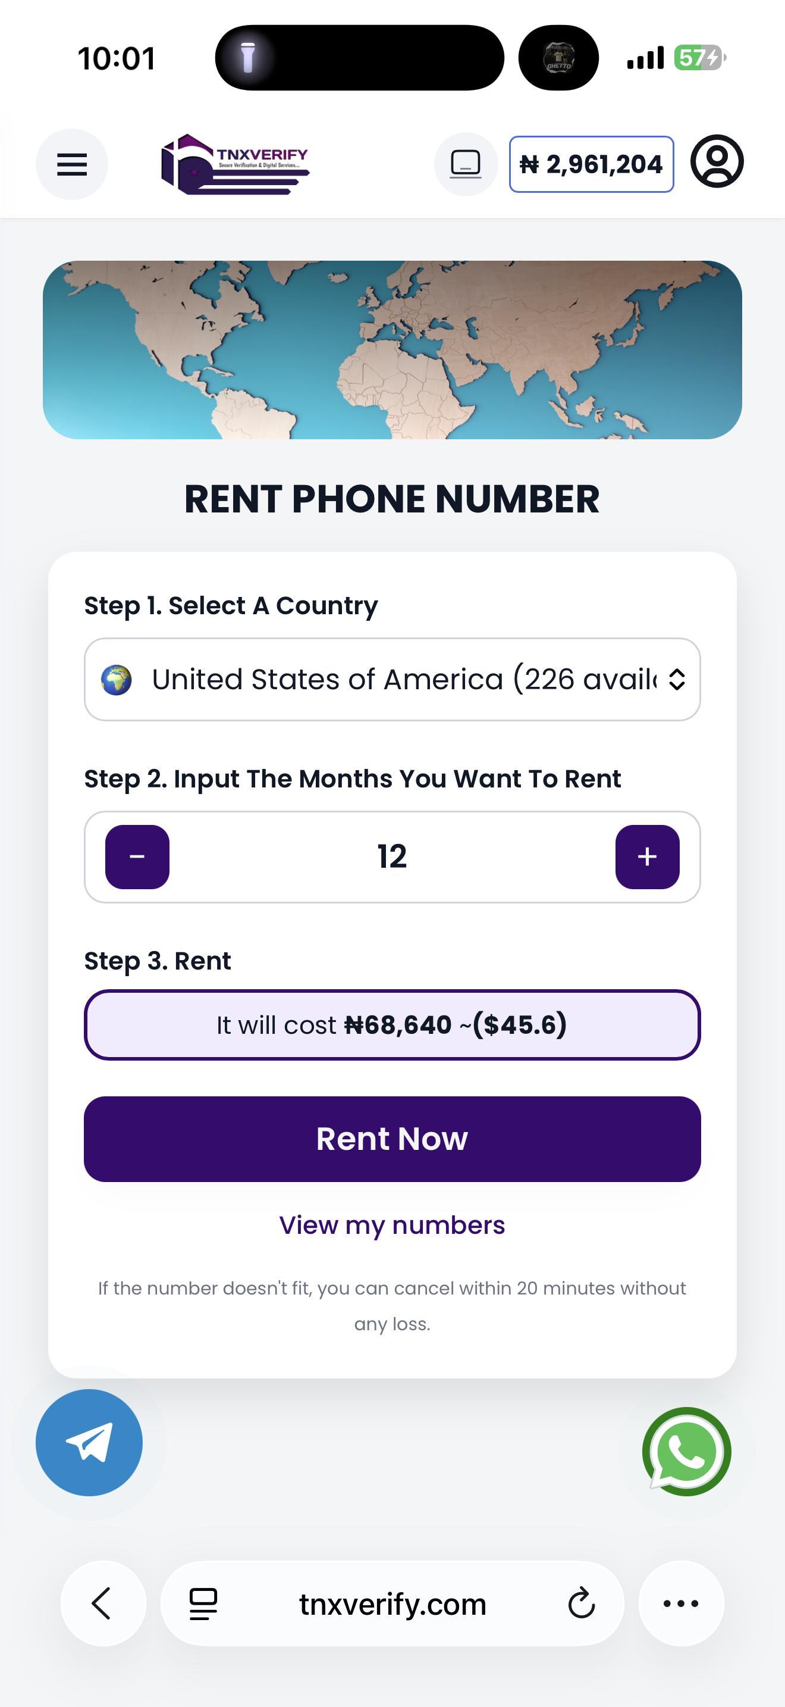Open the WhatsApp support chat
785x1707 pixels.
[x=686, y=1450]
